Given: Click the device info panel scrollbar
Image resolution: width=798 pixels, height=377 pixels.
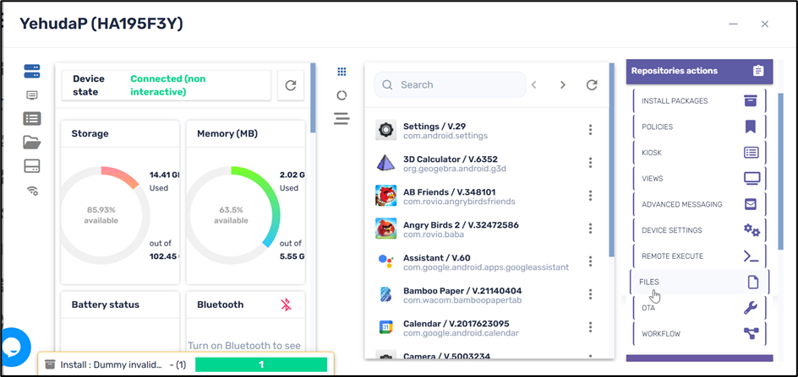Looking at the screenshot, I should (x=313, y=98).
